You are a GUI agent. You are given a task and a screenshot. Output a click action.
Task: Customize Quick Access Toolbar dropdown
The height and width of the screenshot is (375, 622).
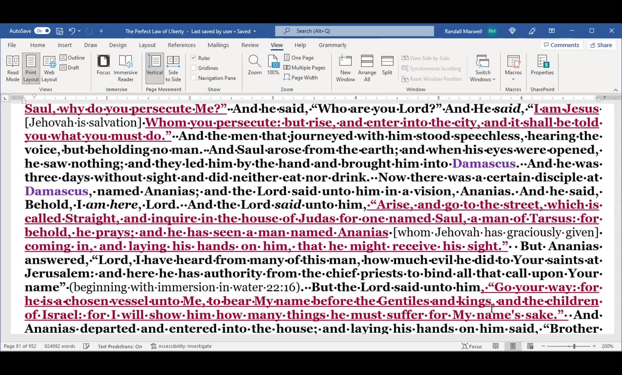click(101, 31)
